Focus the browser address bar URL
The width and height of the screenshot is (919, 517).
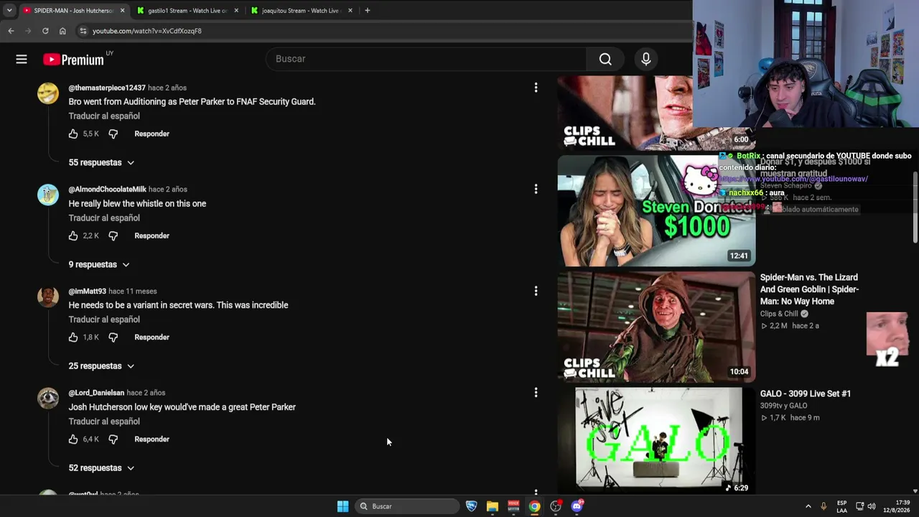(146, 31)
